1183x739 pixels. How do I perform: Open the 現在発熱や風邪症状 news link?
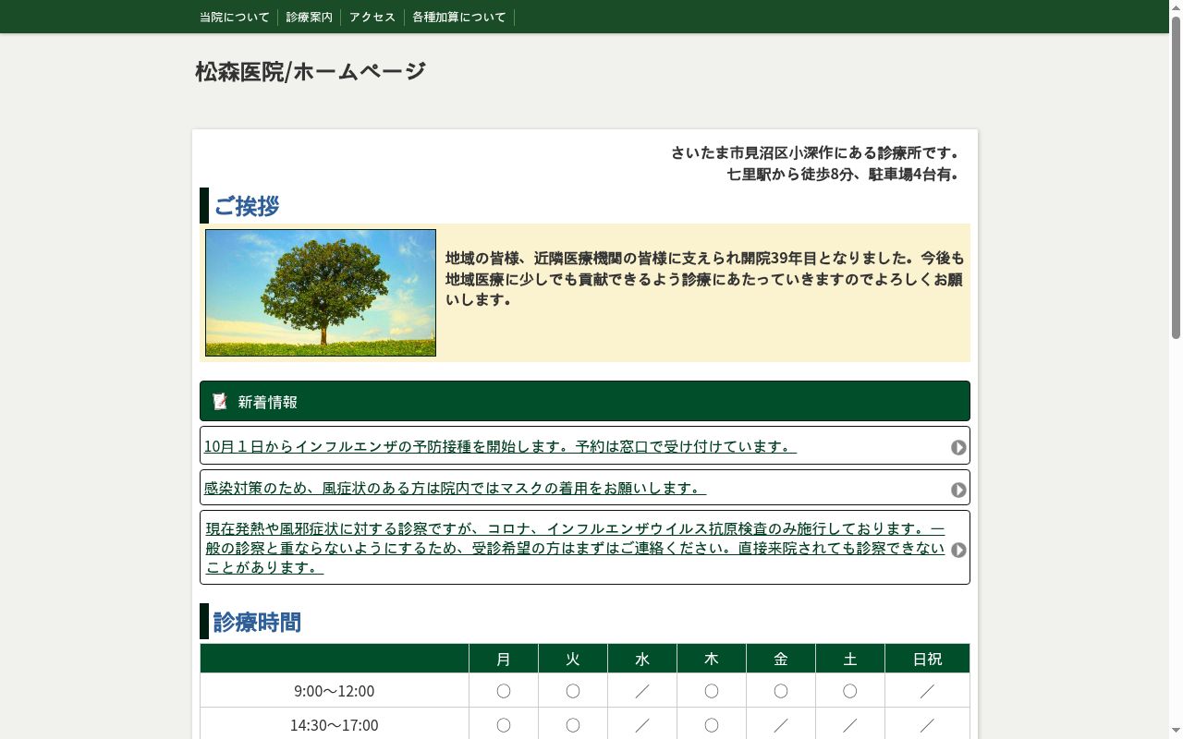(575, 548)
